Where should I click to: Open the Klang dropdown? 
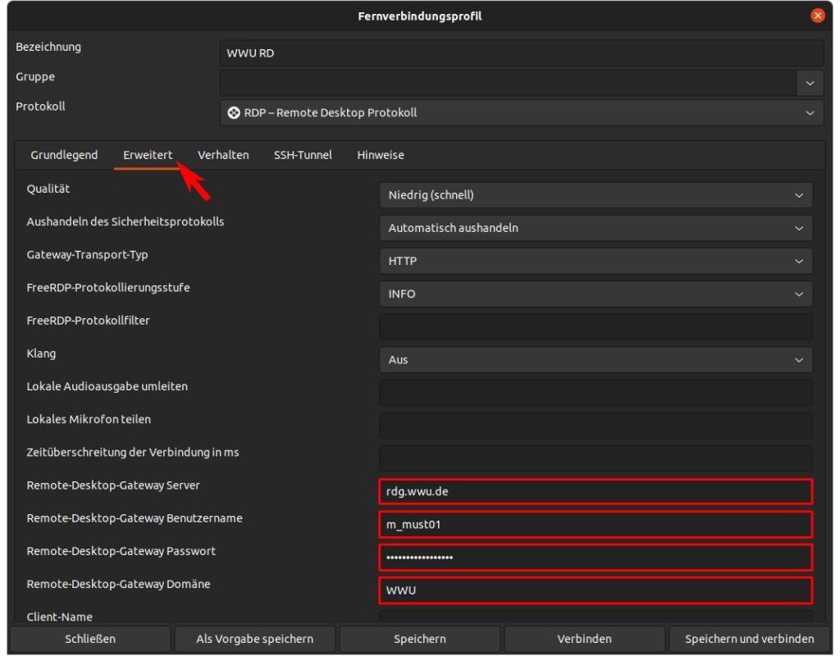coord(596,359)
